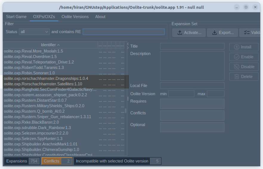The width and height of the screenshot is (263, 169).
Task: Select oolite.oxp.Reval.Teleportation_Drive:1.2 row
Action: pyautogui.click(x=64, y=62)
